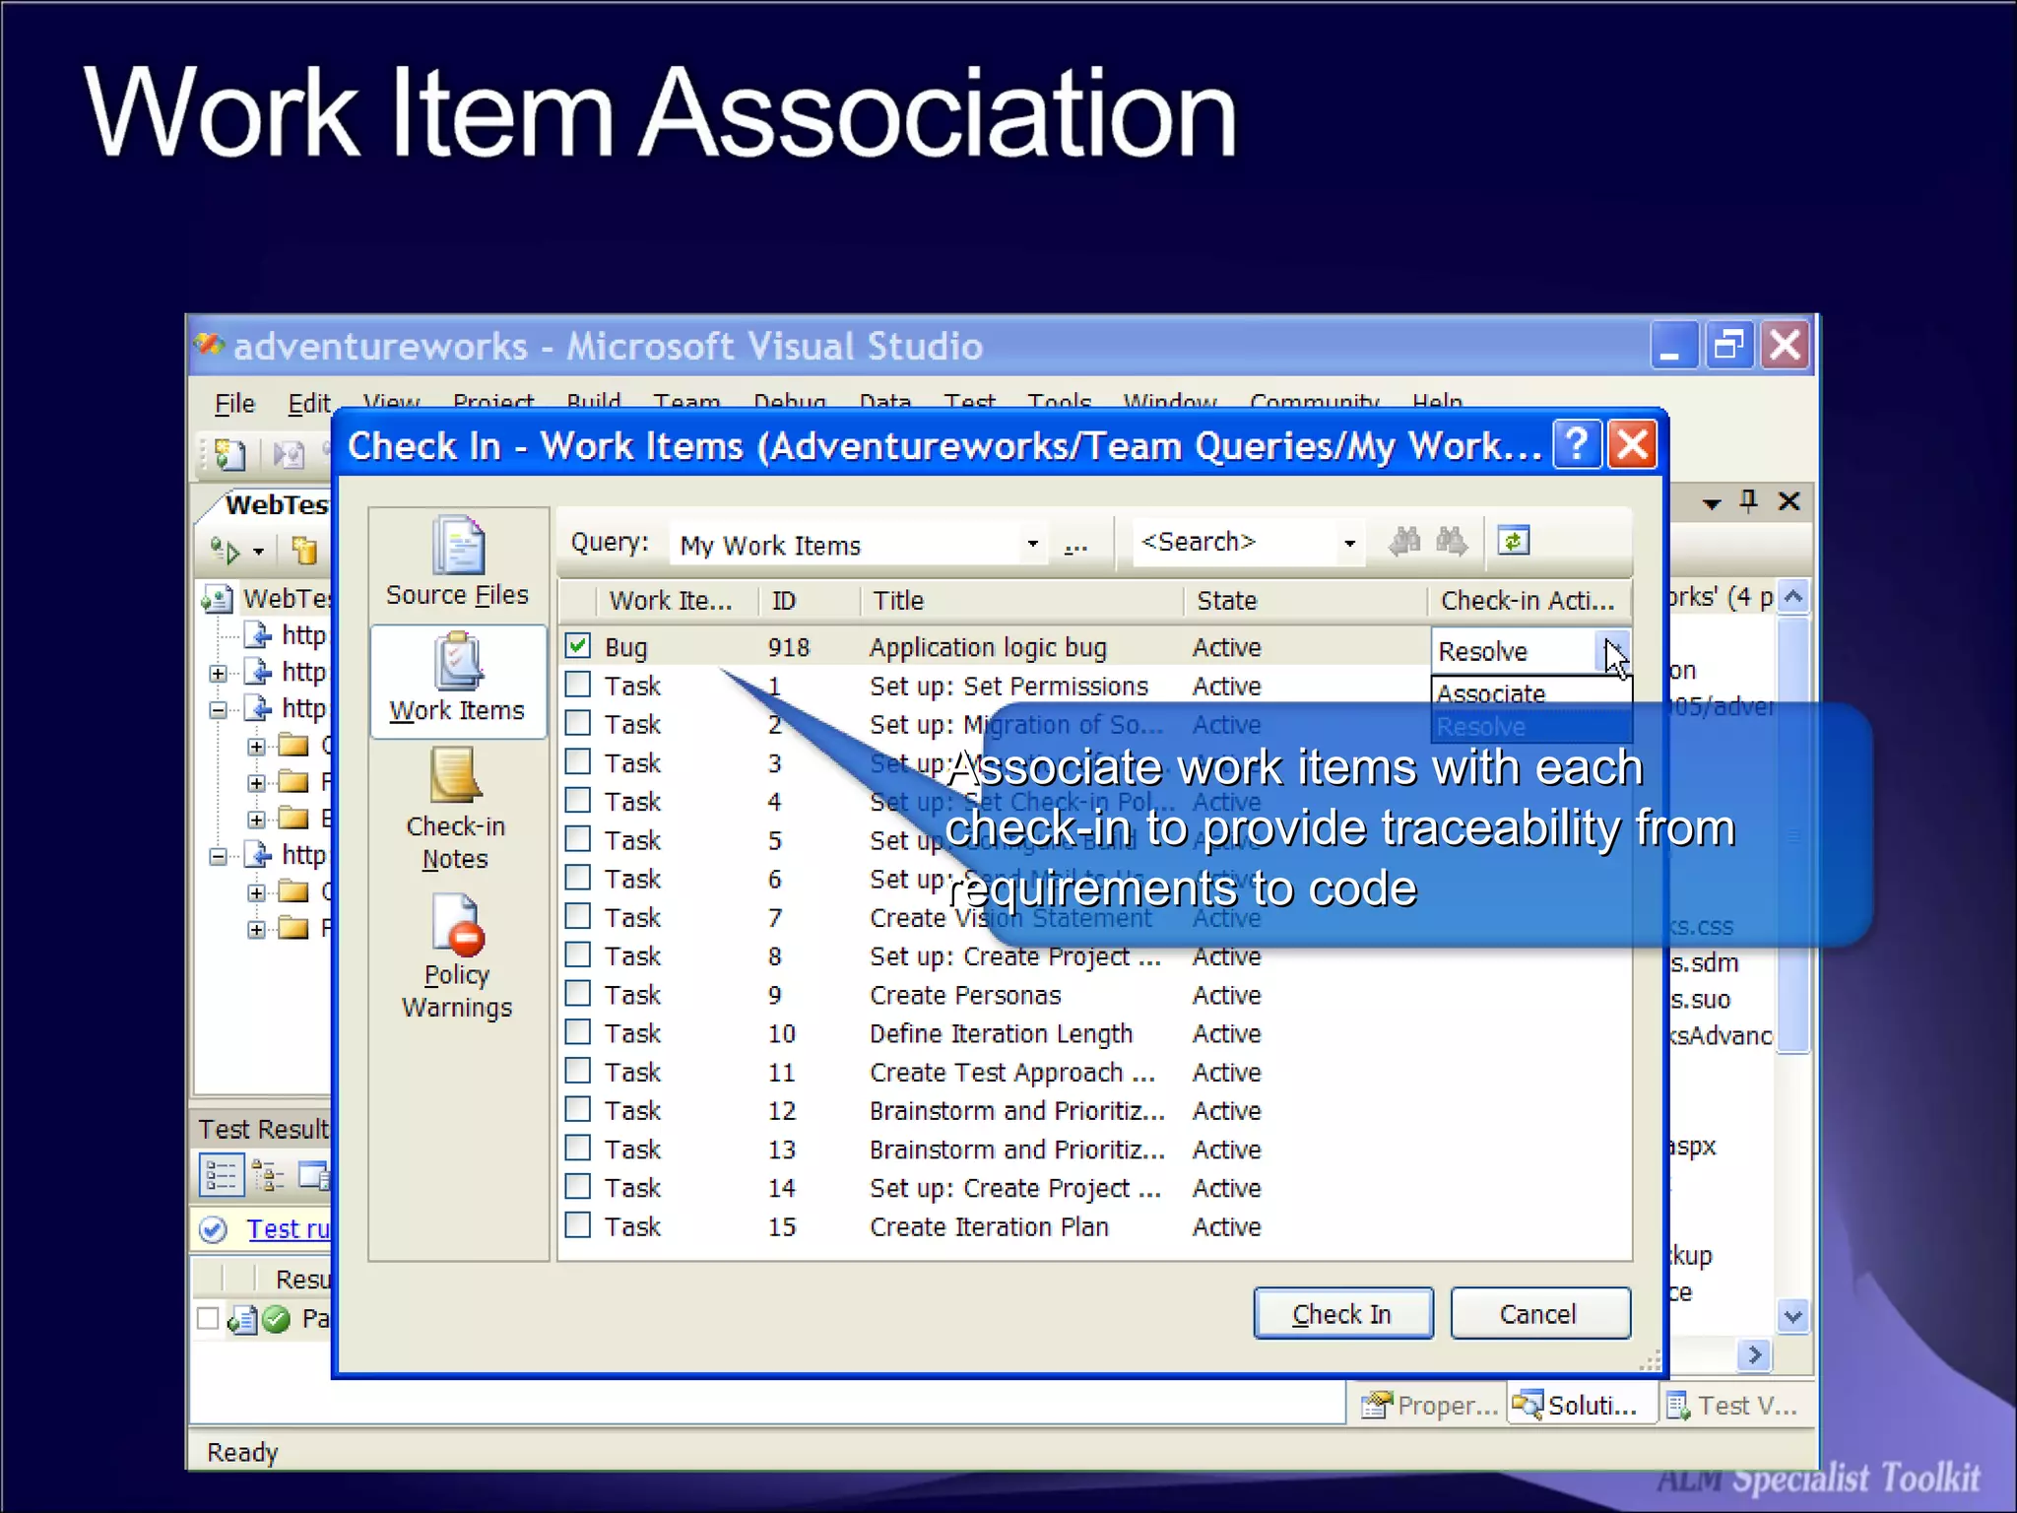The height and width of the screenshot is (1513, 2017).
Task: Select Associate in the check-in action list
Action: pos(1531,693)
